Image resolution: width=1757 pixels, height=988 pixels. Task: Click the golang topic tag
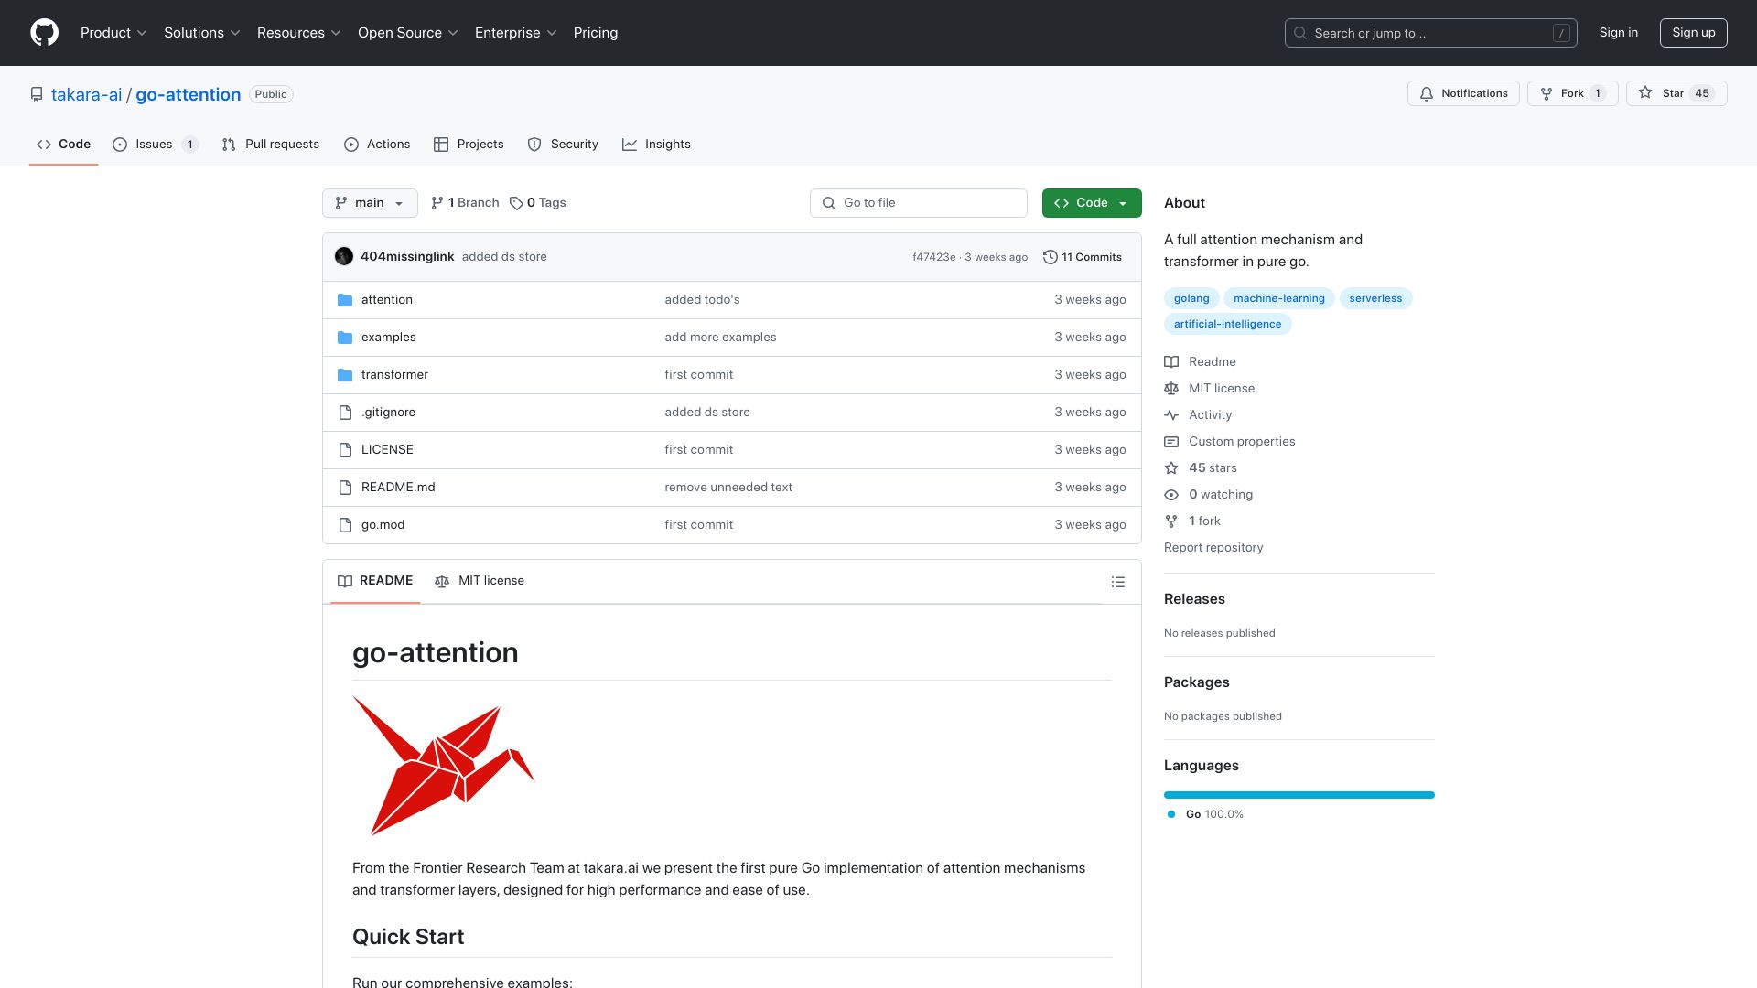pos(1191,298)
